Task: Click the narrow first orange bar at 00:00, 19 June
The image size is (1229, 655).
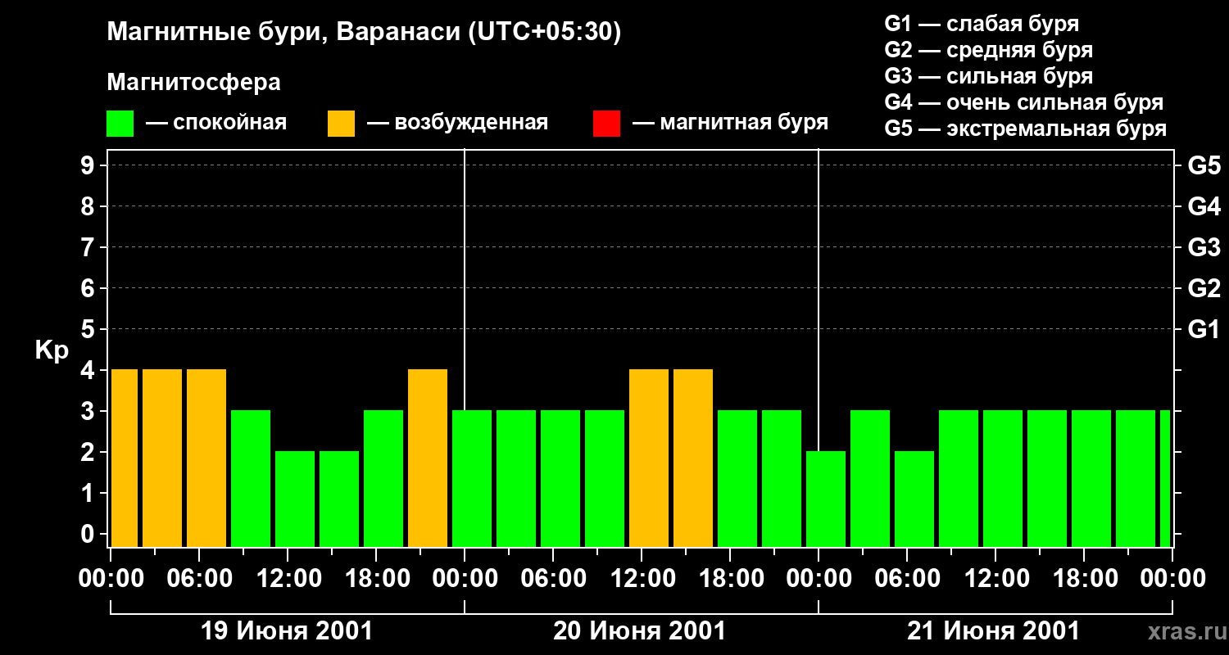Action: 125,458
